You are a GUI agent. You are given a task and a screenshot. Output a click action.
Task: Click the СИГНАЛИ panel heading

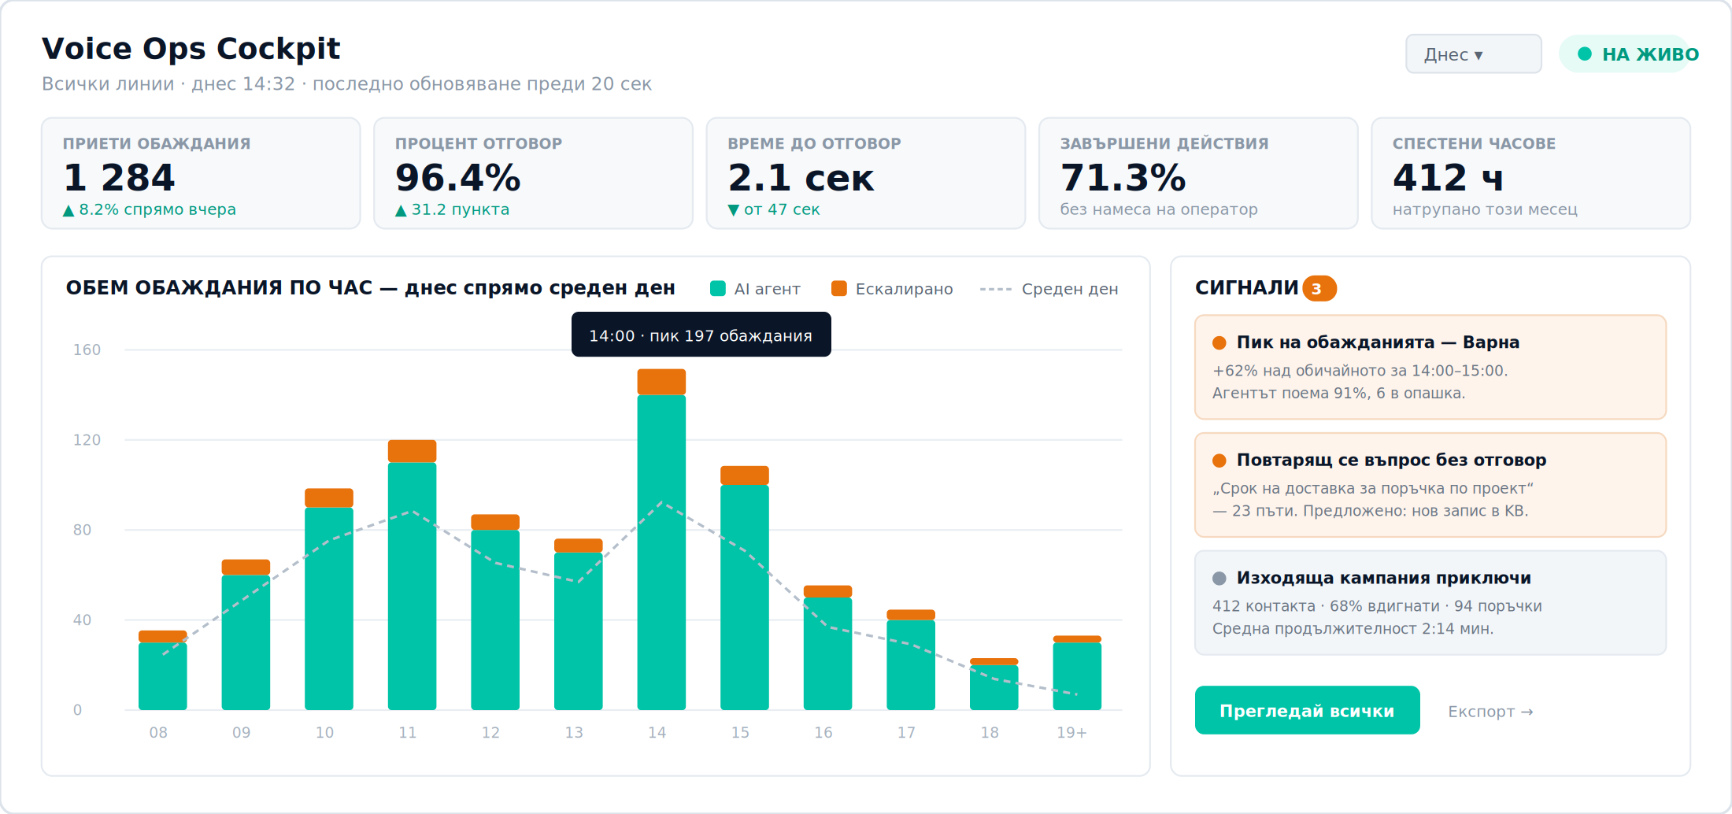(x=1246, y=288)
